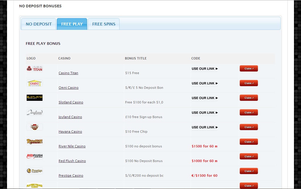The width and height of the screenshot is (301, 189).
Task: Click '£10 free Sign-up Bonus' text
Action: click(144, 117)
